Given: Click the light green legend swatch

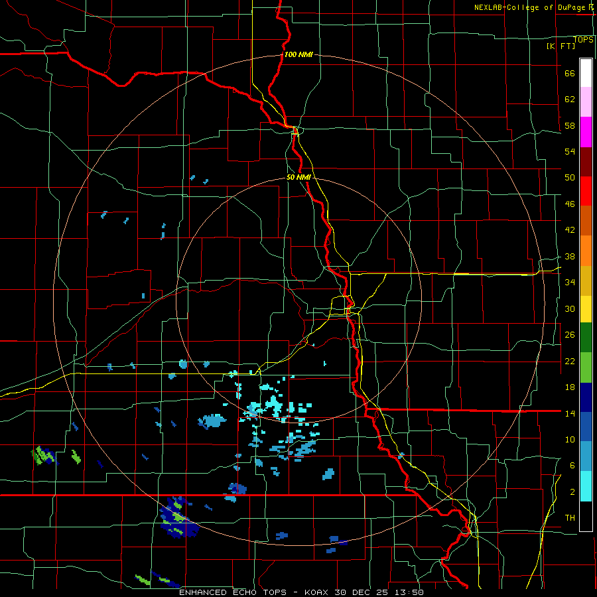Looking at the screenshot, I should pos(586,367).
